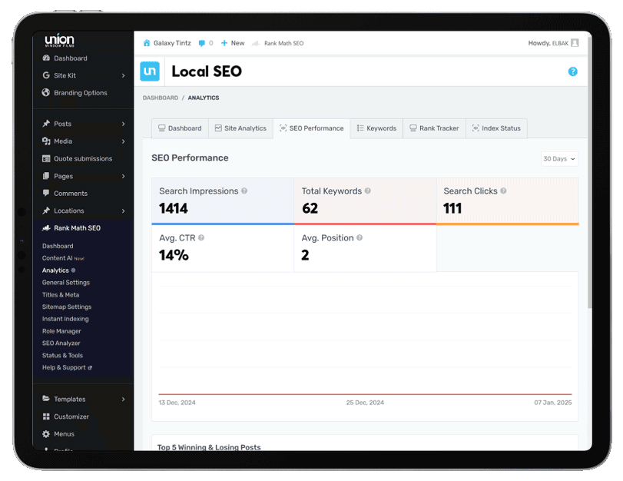Viewport: 623px width, 481px height.
Task: Click the Pages icon in sidebar
Action: [x=46, y=176]
